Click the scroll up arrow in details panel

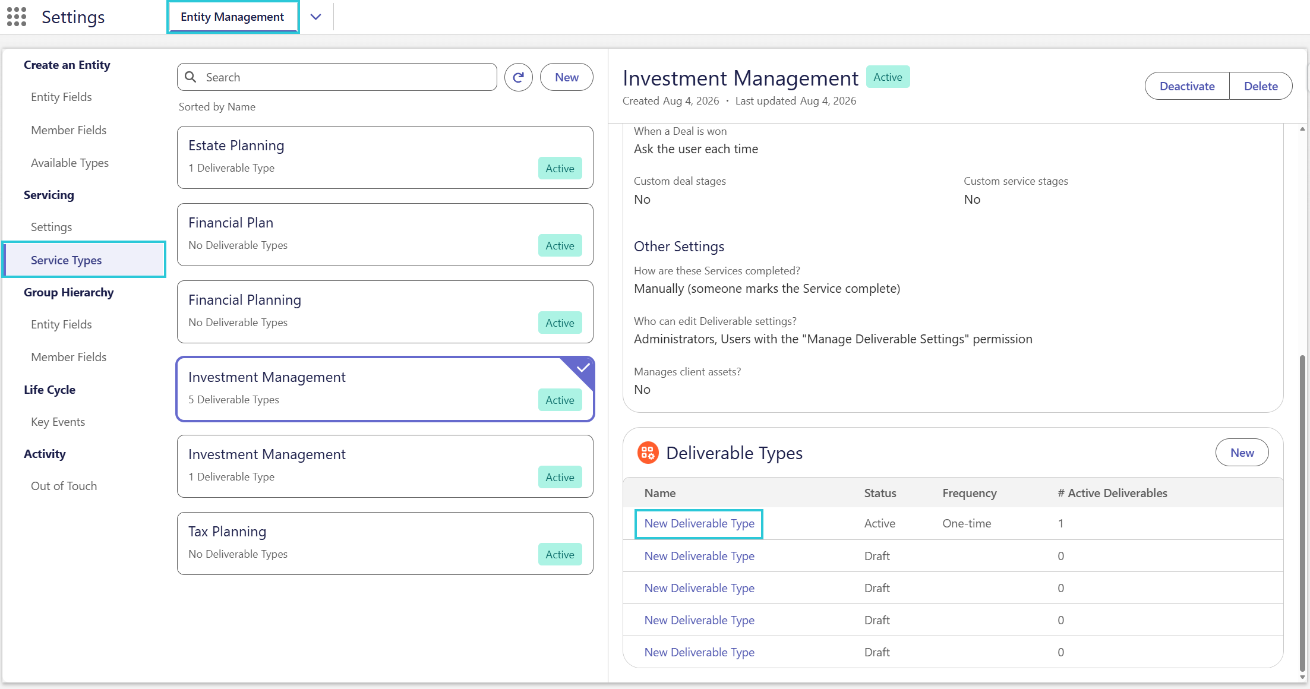pos(1302,128)
